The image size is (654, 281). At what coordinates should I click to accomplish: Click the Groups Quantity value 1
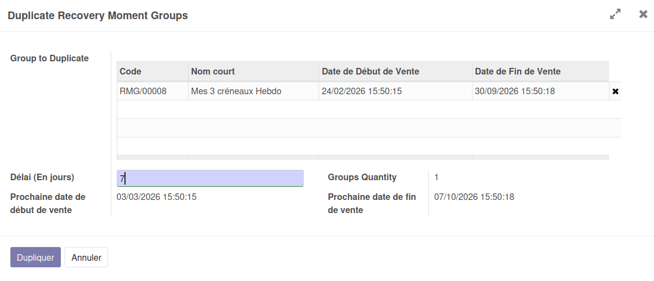click(x=436, y=177)
